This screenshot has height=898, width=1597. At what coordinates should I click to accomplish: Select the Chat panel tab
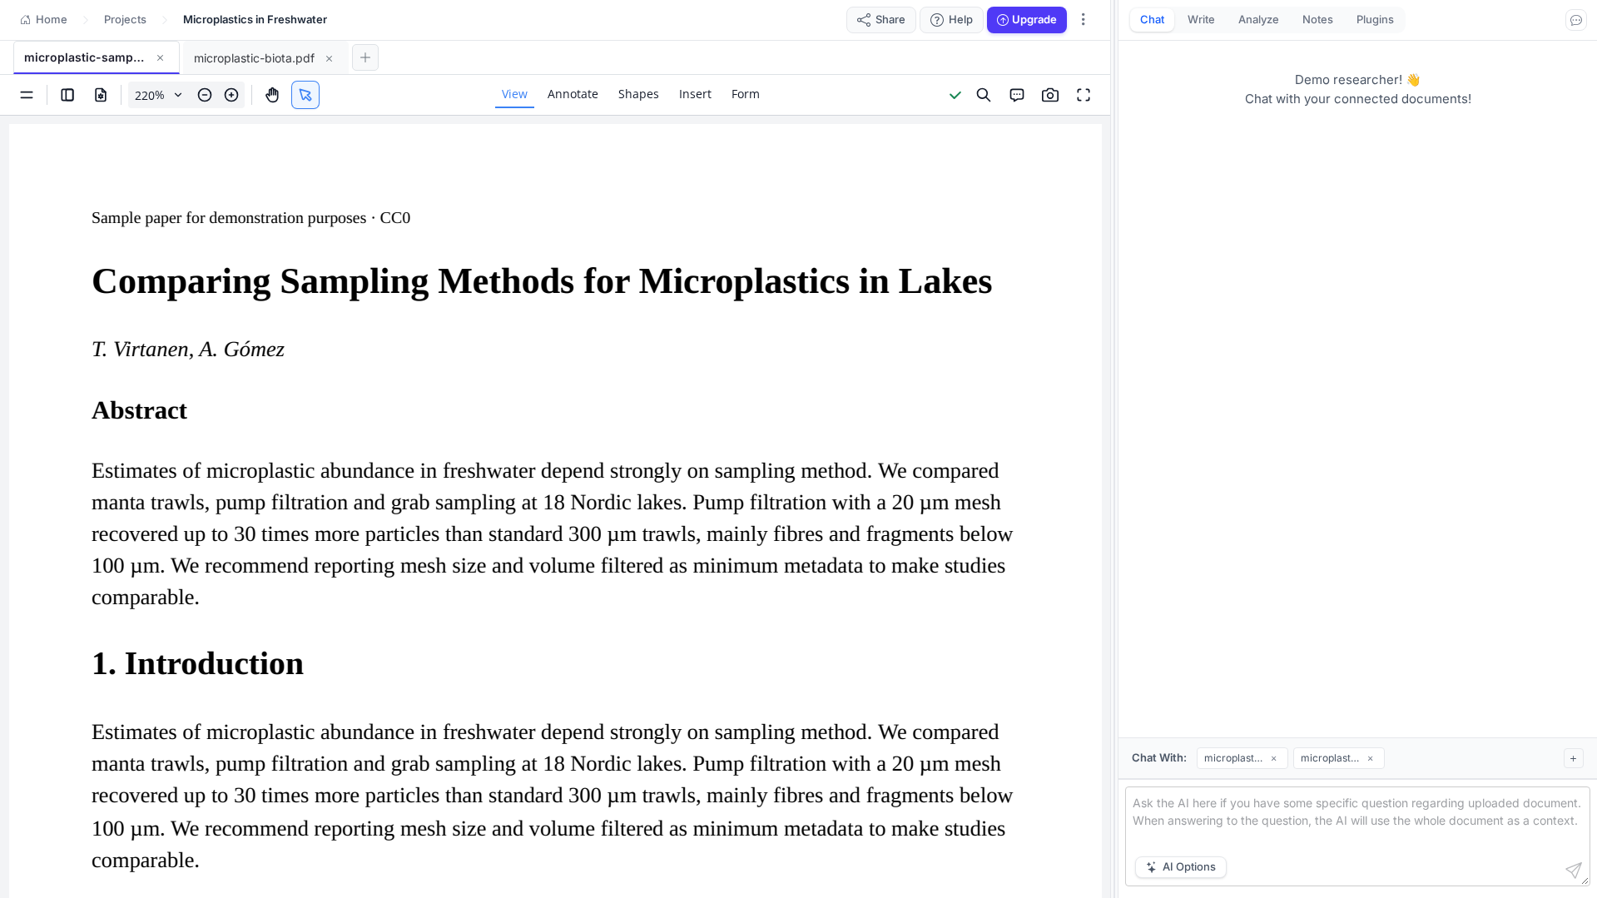1152,20
